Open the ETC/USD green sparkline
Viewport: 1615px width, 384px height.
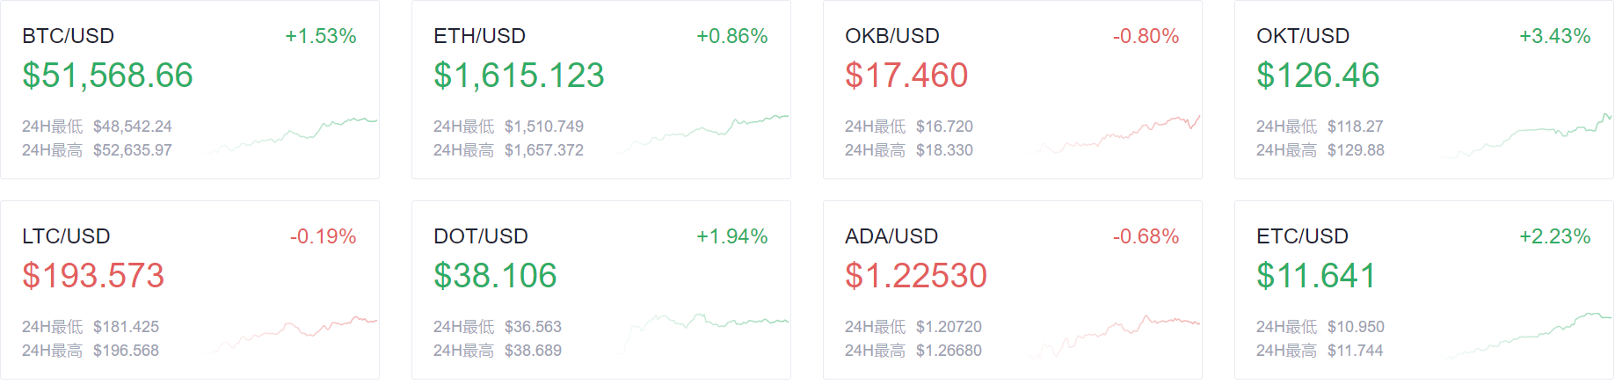pos(1524,336)
